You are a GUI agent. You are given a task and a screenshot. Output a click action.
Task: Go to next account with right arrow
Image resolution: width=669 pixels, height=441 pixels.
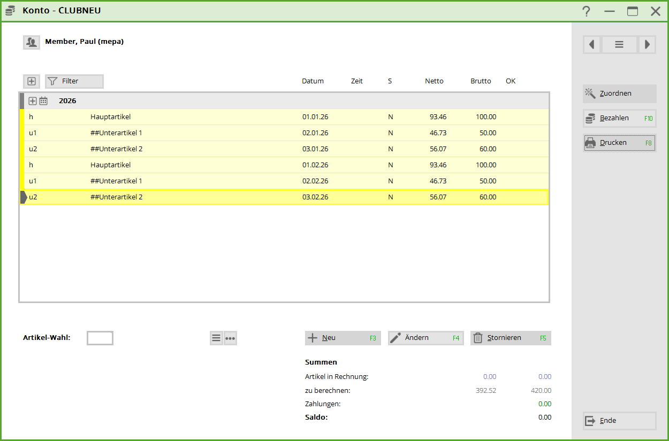tap(647, 45)
